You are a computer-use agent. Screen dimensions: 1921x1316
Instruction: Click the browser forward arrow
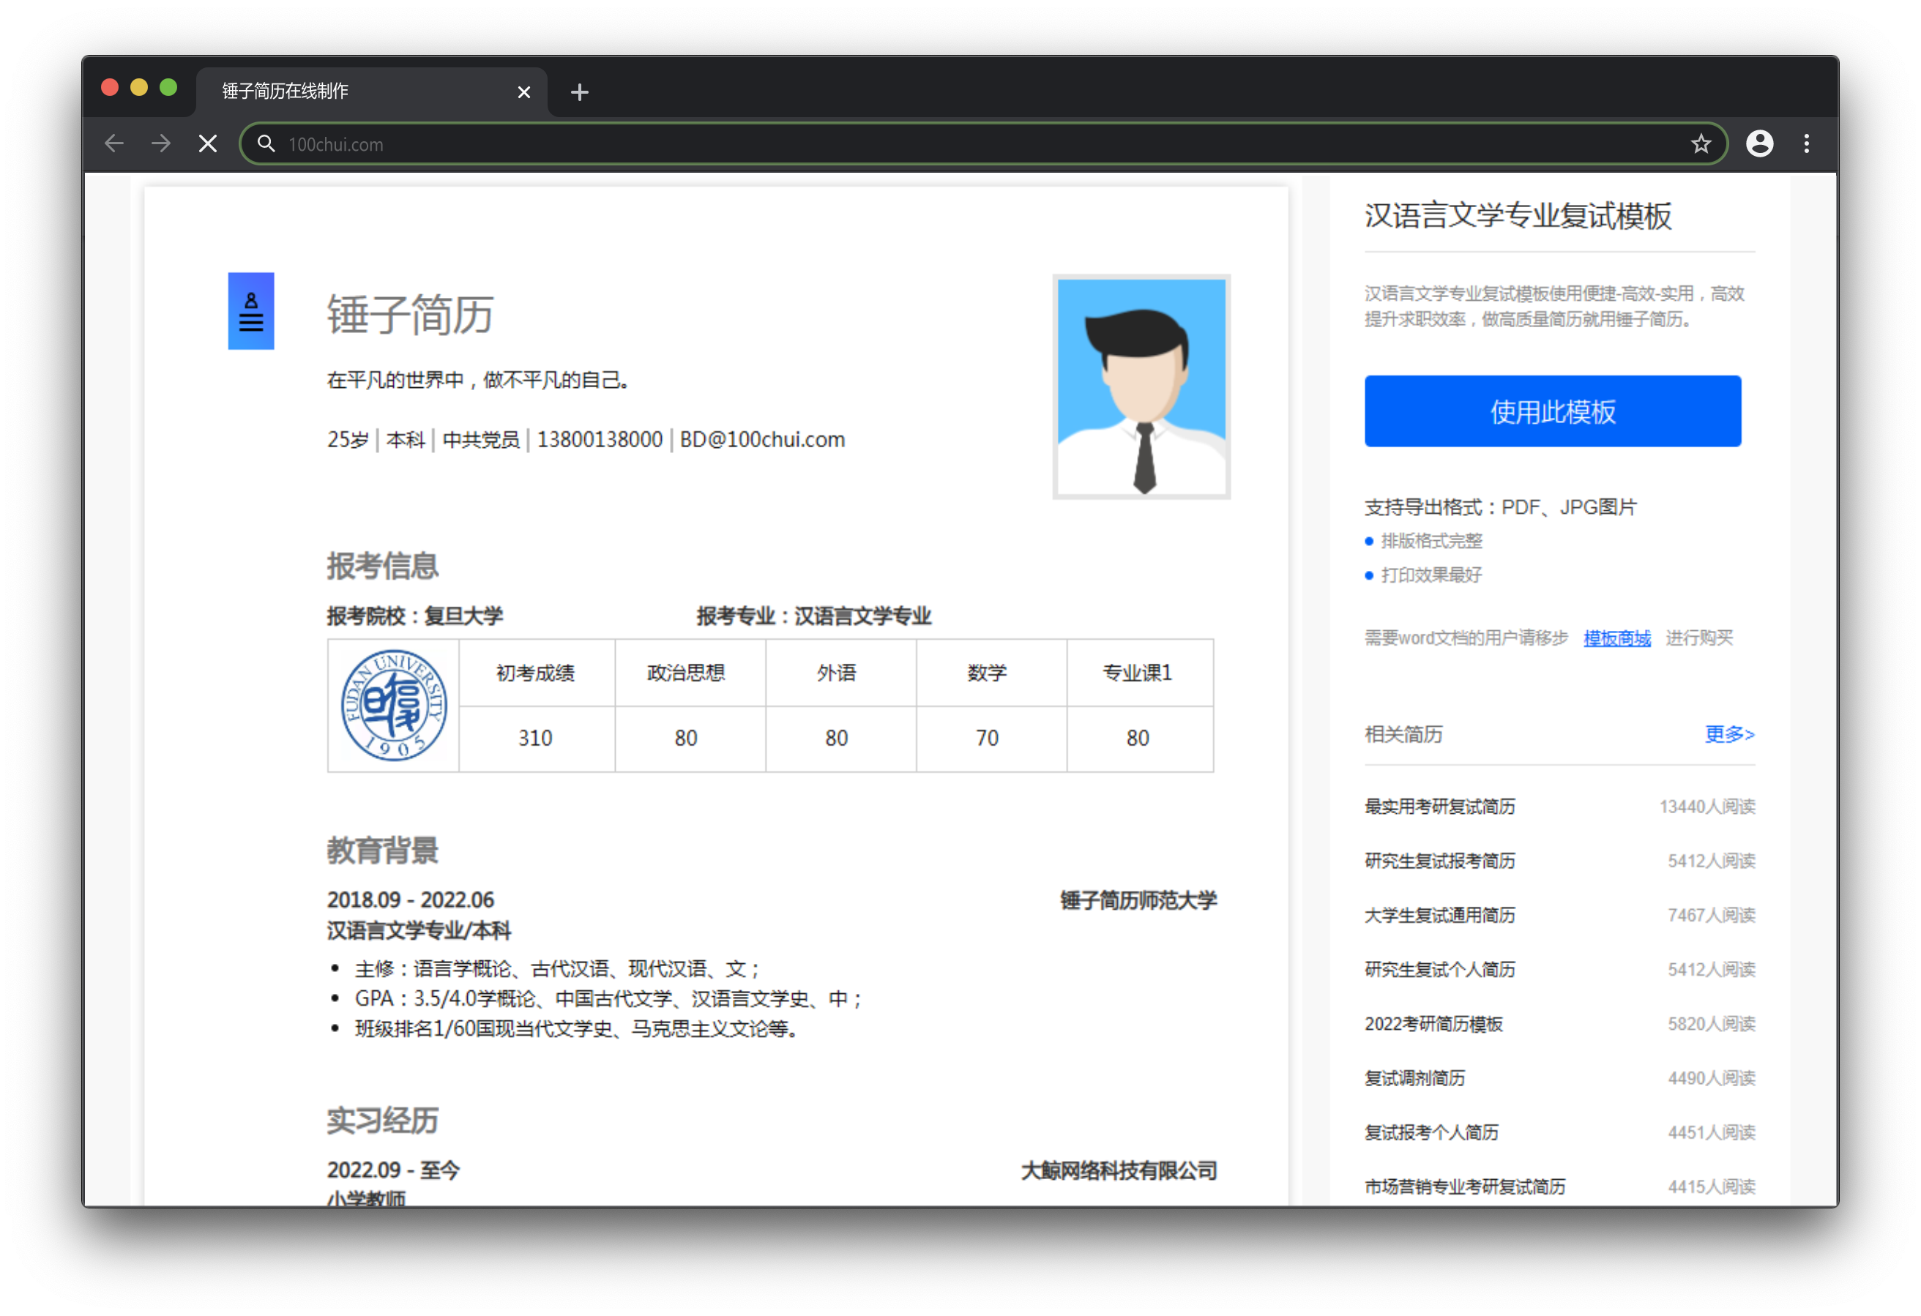[x=161, y=144]
